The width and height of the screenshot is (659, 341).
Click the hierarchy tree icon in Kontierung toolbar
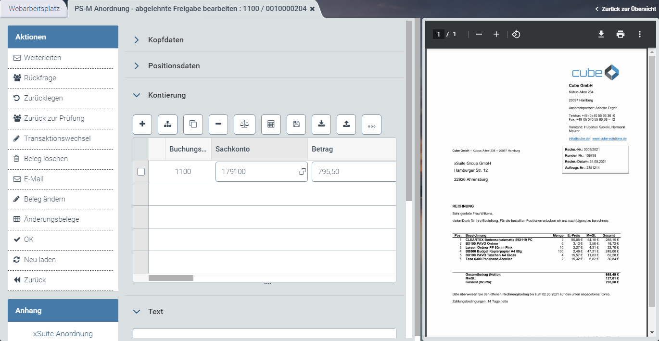coord(167,124)
